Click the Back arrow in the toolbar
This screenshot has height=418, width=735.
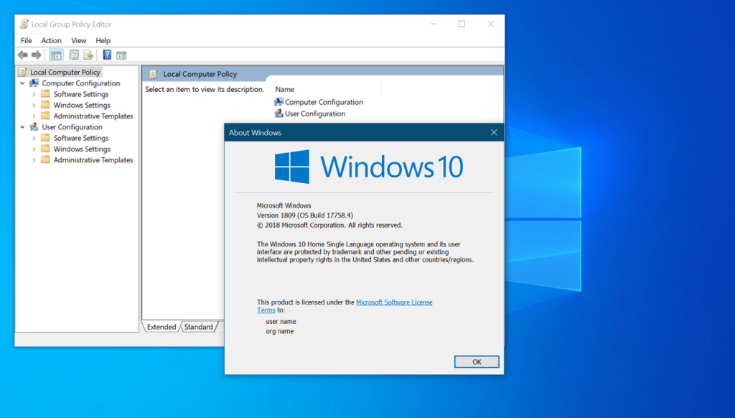[22, 55]
